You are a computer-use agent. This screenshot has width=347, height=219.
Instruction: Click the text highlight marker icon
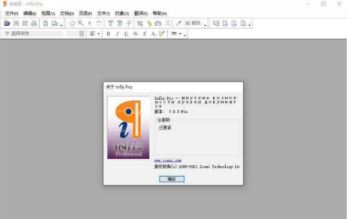click(x=162, y=34)
